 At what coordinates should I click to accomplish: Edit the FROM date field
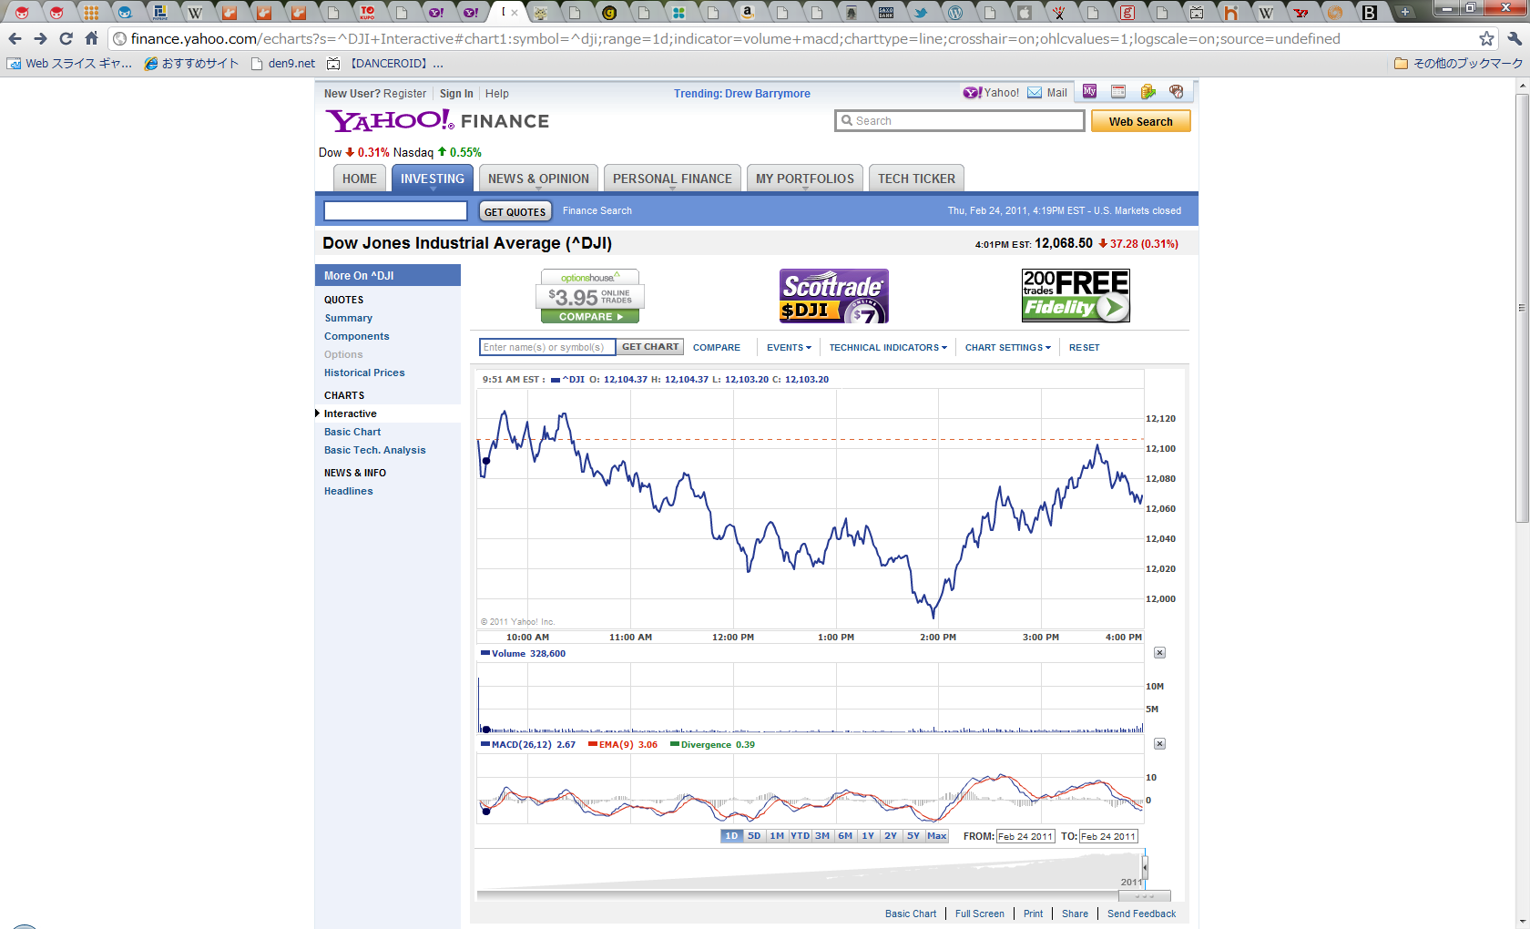pyautogui.click(x=1025, y=836)
